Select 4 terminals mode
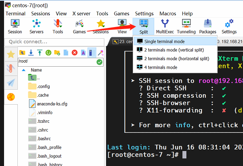The width and height of the screenshot is (243, 166). tap(175, 67)
